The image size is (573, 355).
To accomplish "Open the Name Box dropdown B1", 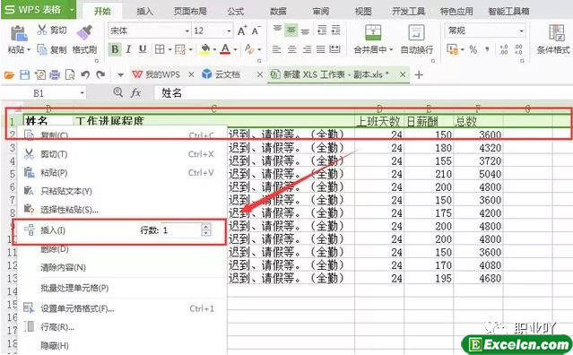I will [82, 93].
